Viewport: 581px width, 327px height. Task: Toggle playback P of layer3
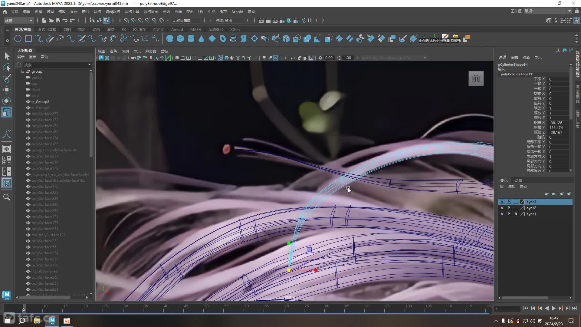(x=509, y=202)
